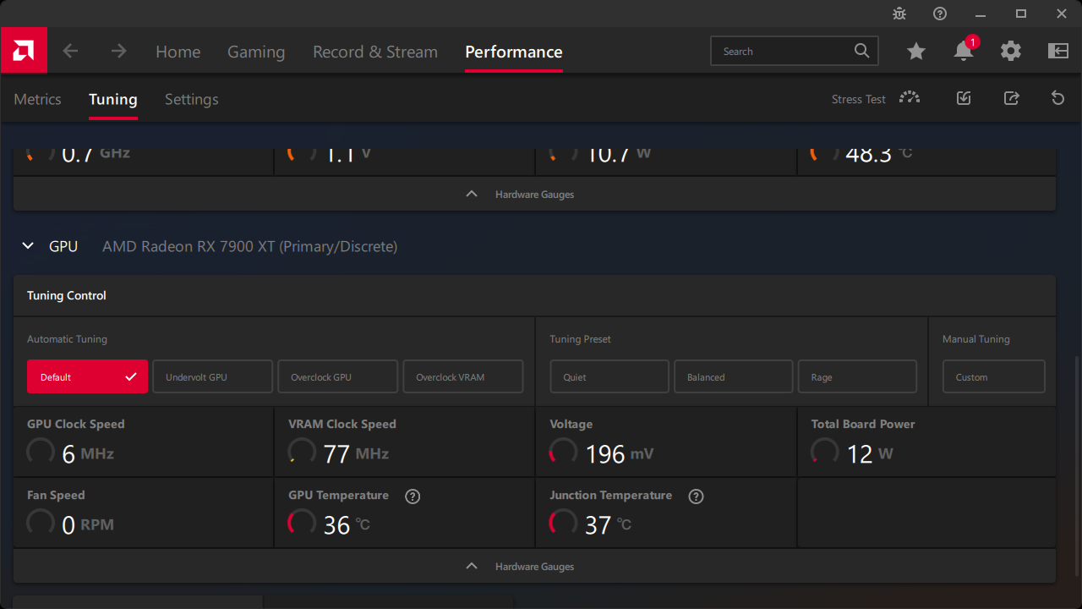This screenshot has height=609, width=1082.
Task: Click the search magnifier icon
Action: 861,51
